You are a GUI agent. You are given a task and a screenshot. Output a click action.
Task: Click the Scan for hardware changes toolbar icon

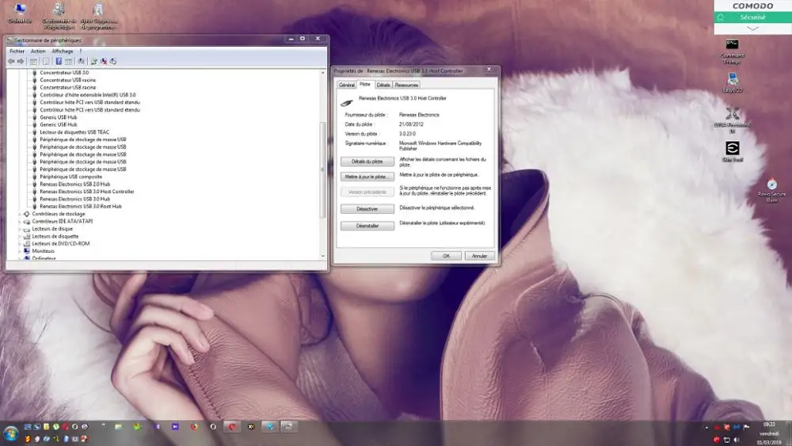81,61
